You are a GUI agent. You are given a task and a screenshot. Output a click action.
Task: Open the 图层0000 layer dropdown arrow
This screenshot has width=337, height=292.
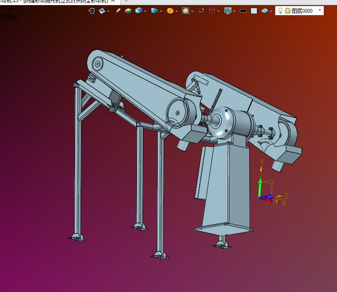[319, 10]
